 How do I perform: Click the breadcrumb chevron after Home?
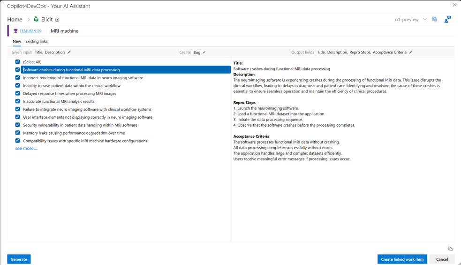coord(29,20)
